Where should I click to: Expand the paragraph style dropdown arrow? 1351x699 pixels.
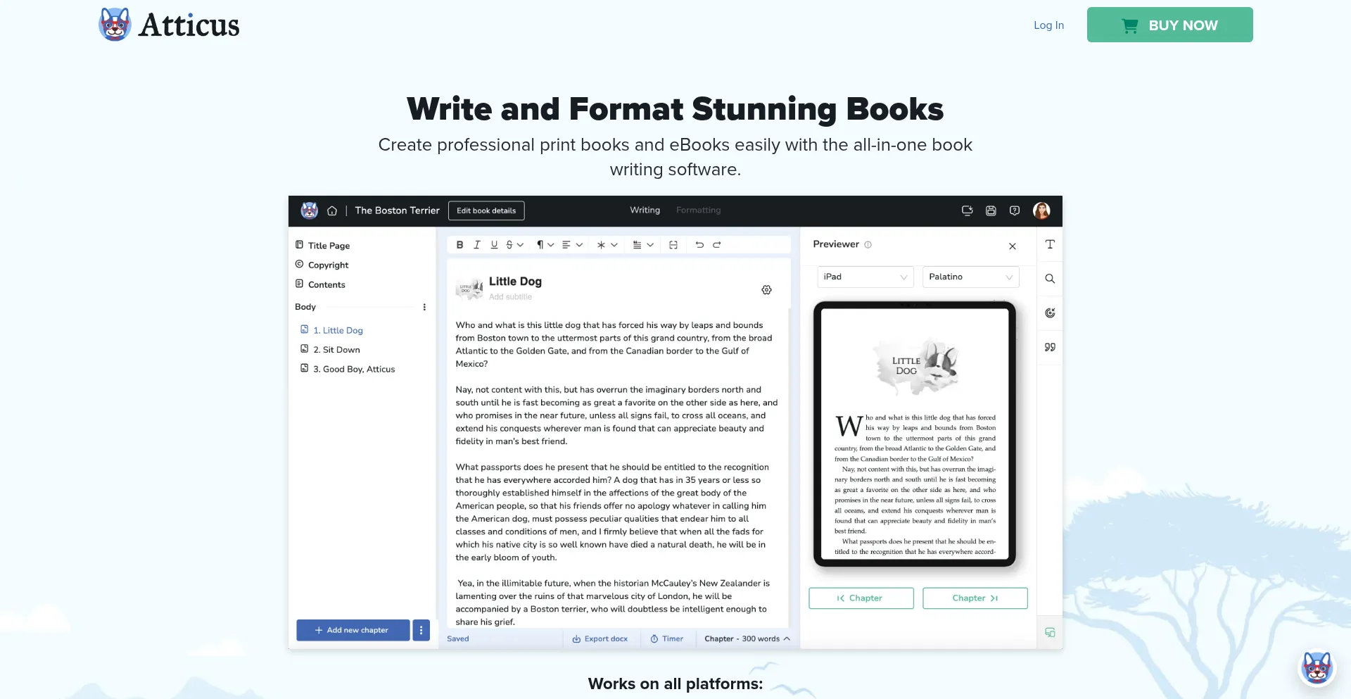[551, 245]
